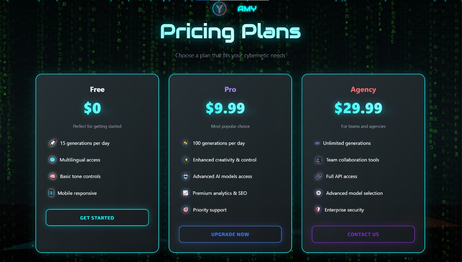Screen dimensions: 462x262
Task: Click the sparkles icon for Enhanced creativity
Action: click(x=186, y=160)
